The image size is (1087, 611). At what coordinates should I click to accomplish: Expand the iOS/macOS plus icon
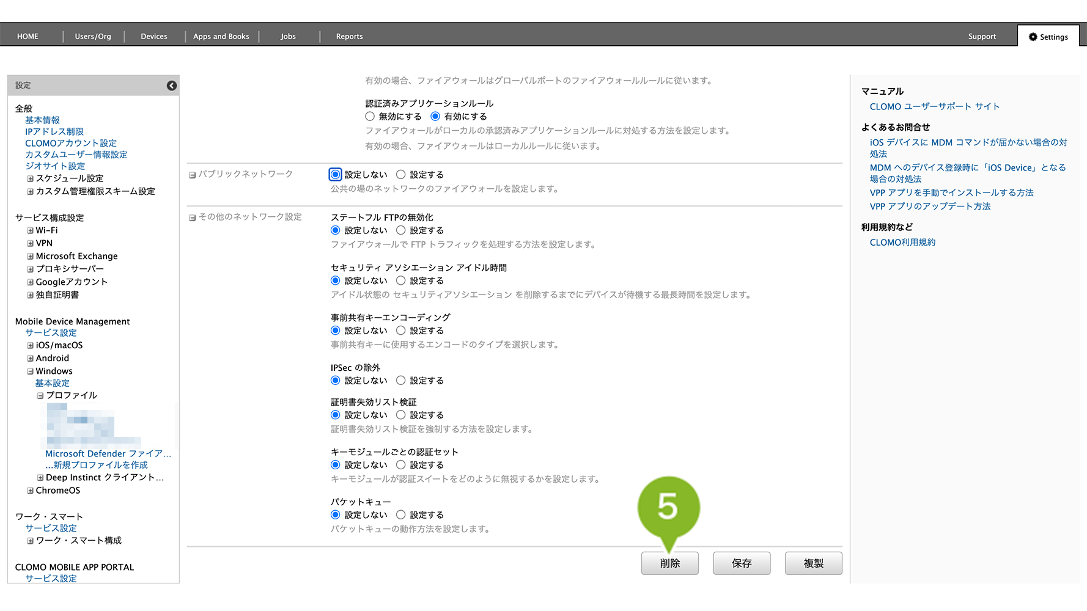coord(30,346)
